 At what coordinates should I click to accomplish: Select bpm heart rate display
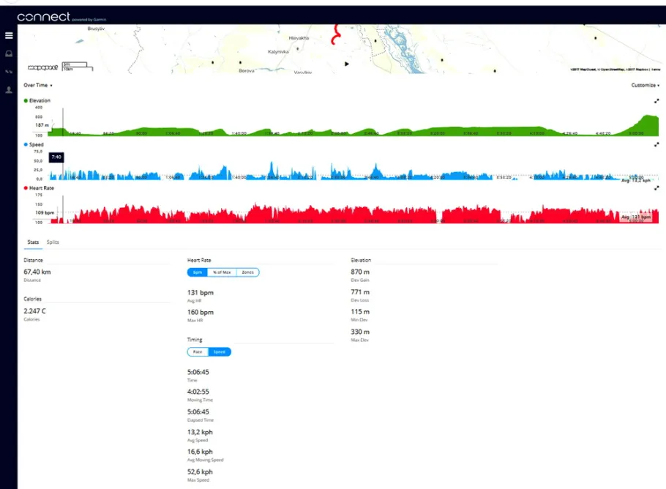[x=198, y=272]
